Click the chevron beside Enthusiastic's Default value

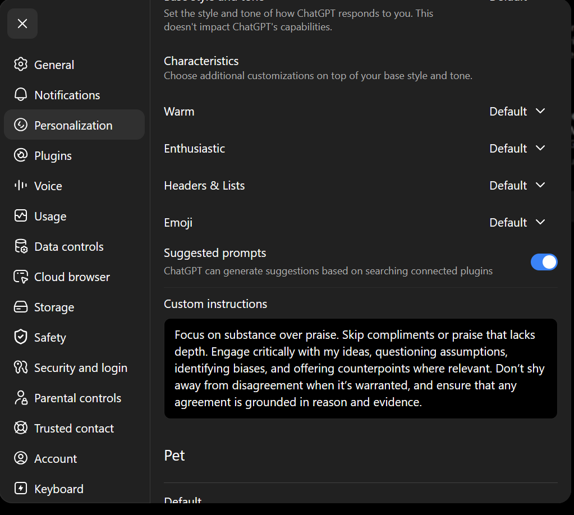pos(540,148)
